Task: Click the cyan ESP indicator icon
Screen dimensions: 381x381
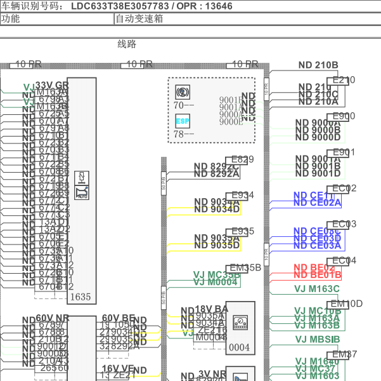Action: point(183,121)
